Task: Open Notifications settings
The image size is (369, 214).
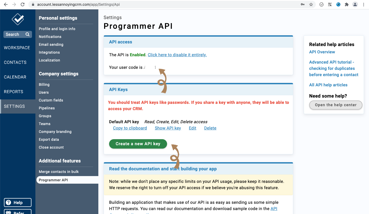Action: point(50,37)
